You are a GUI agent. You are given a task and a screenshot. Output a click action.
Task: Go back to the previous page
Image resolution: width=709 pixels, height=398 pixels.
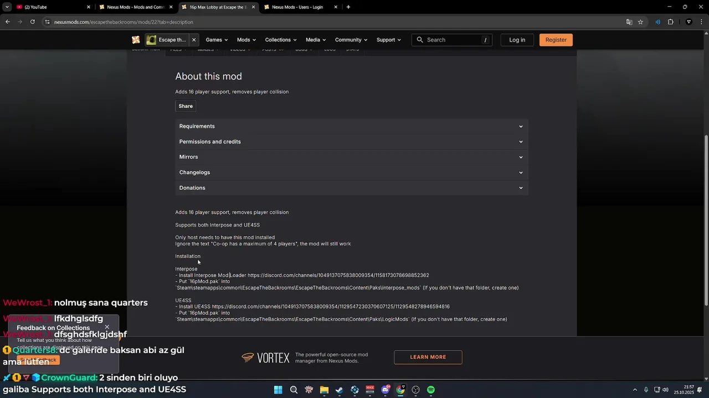pyautogui.click(x=7, y=22)
